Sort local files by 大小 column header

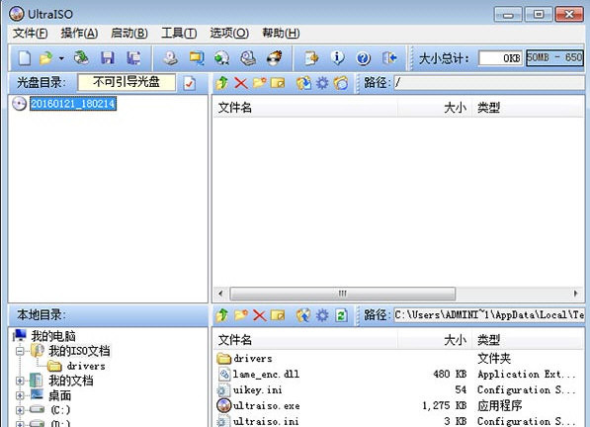click(435, 340)
